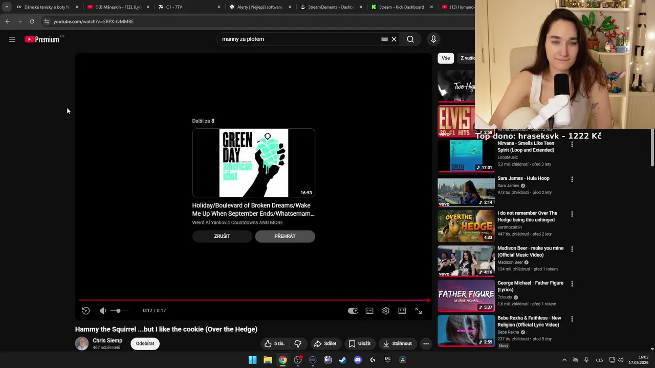Save the video with Uložit button
This screenshot has height=368, width=655.
coord(360,343)
